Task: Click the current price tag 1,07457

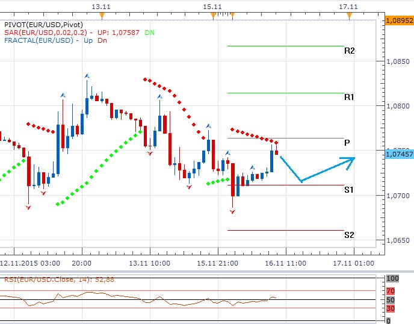Action: click(x=398, y=154)
